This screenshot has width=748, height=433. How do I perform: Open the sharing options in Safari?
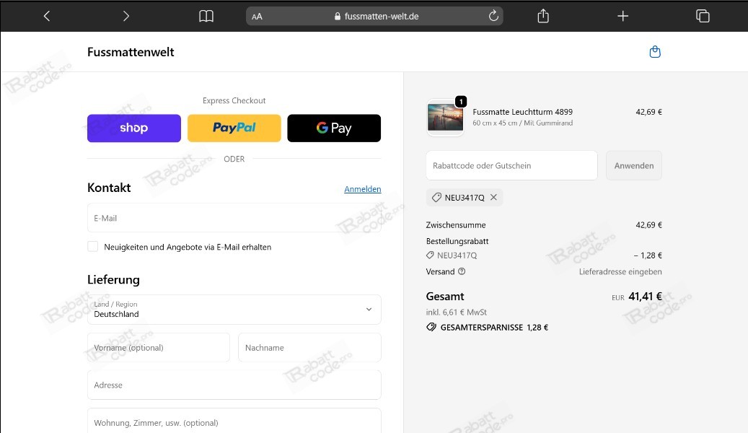click(x=542, y=15)
